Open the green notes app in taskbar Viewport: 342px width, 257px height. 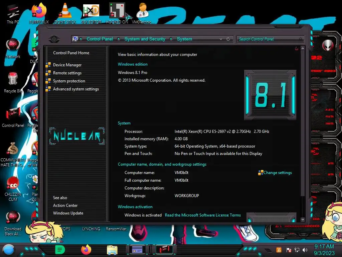click(x=60, y=250)
